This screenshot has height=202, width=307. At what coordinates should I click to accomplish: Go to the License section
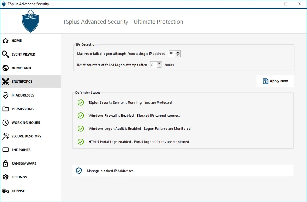18,191
